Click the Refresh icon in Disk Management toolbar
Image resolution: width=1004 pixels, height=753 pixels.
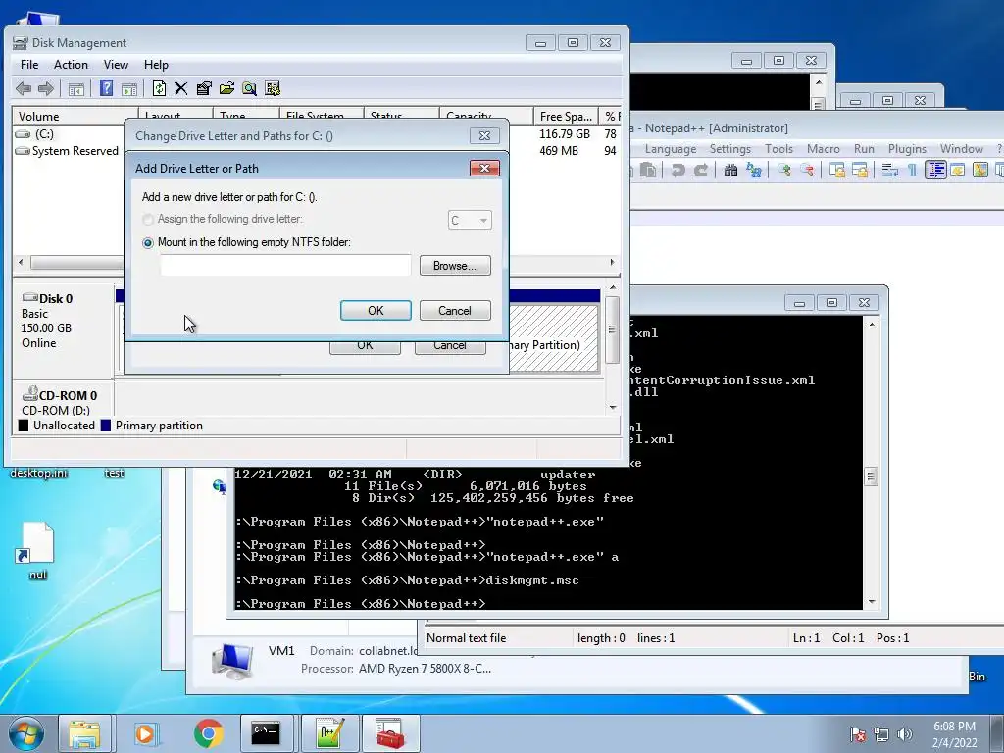coord(160,88)
